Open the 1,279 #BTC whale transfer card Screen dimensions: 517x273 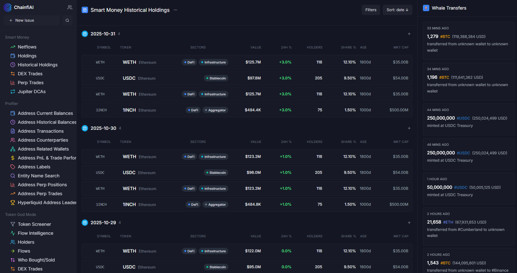point(468,41)
